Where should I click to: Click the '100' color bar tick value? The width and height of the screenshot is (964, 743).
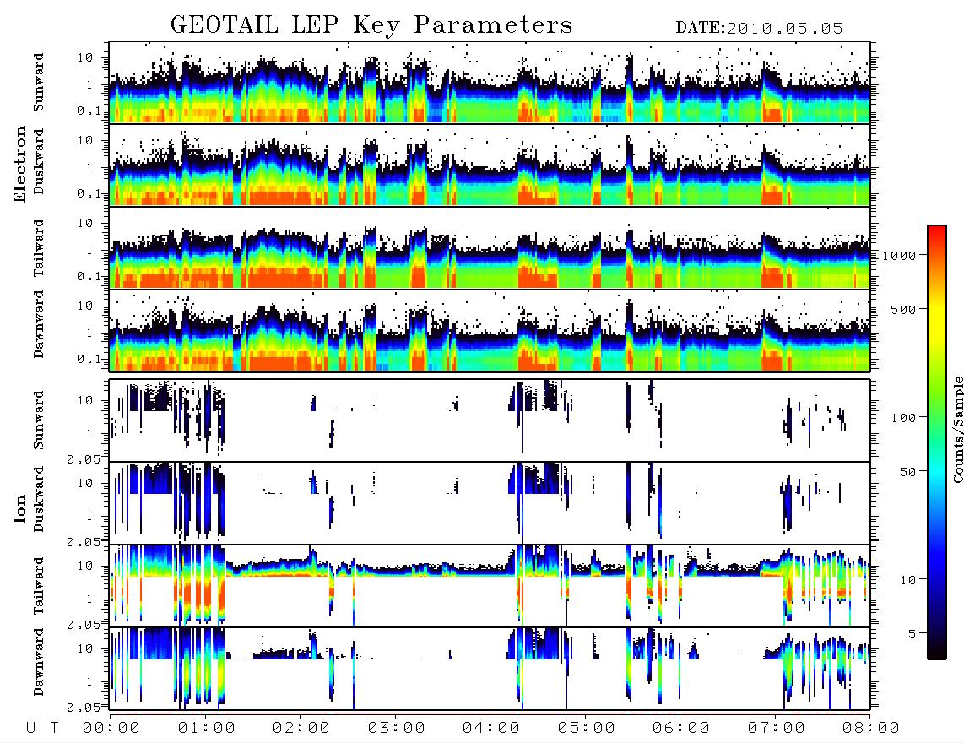tap(903, 418)
